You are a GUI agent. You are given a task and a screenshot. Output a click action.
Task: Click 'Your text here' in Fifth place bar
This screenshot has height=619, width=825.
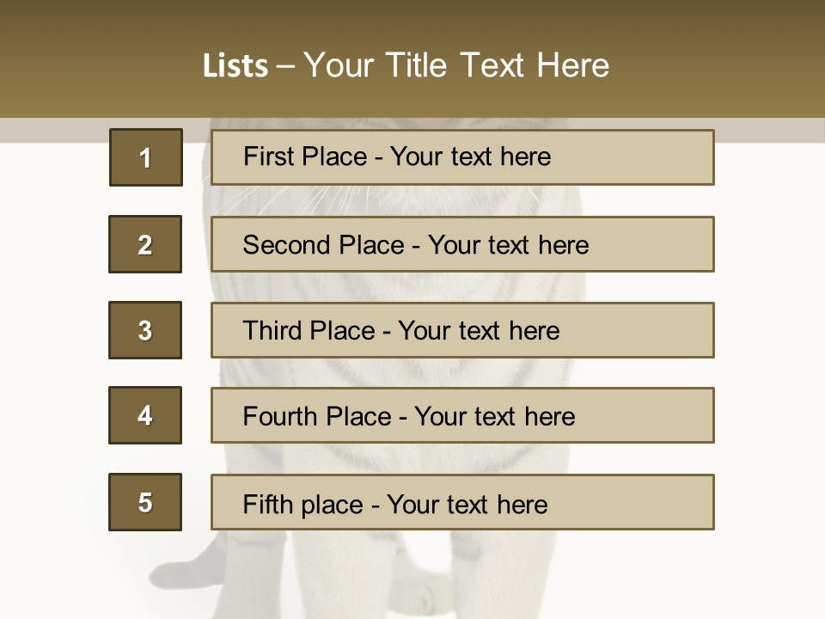pyautogui.click(x=467, y=505)
